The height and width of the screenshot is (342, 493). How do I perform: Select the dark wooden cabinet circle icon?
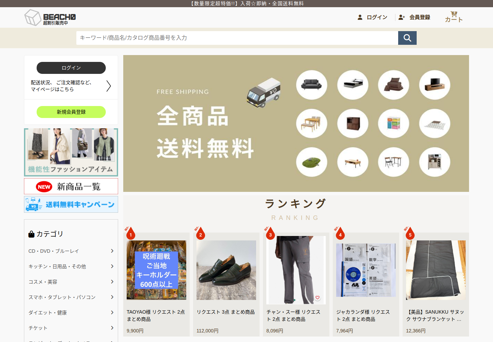353,123
